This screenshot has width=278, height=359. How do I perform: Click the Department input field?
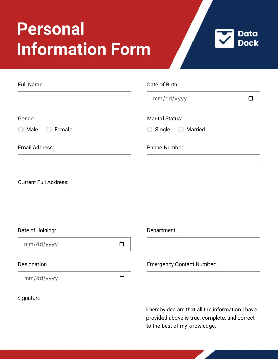[203, 244]
